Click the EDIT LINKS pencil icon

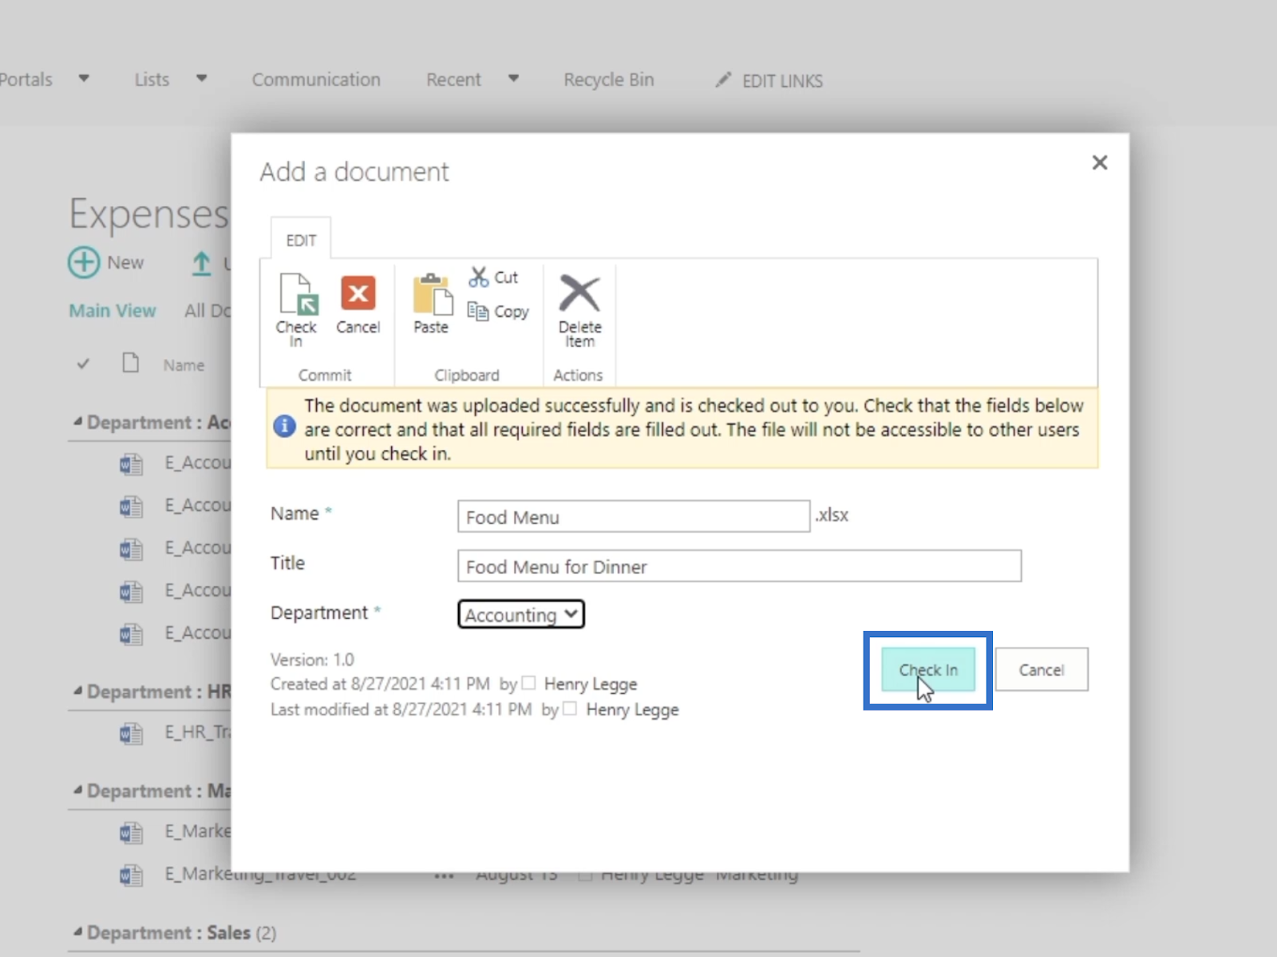pyautogui.click(x=723, y=80)
